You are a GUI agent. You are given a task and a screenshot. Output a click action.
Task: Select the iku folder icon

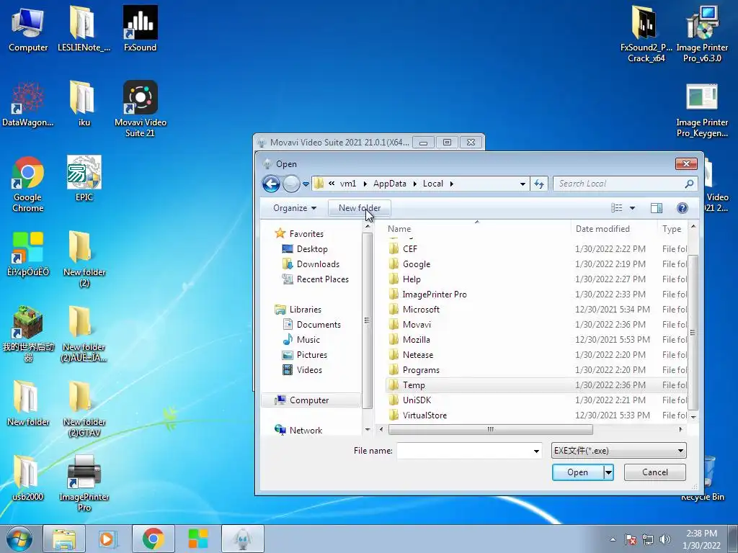(x=84, y=104)
